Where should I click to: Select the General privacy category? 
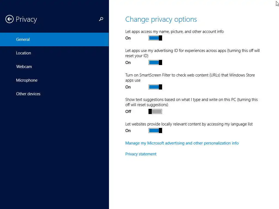[x=54, y=39]
